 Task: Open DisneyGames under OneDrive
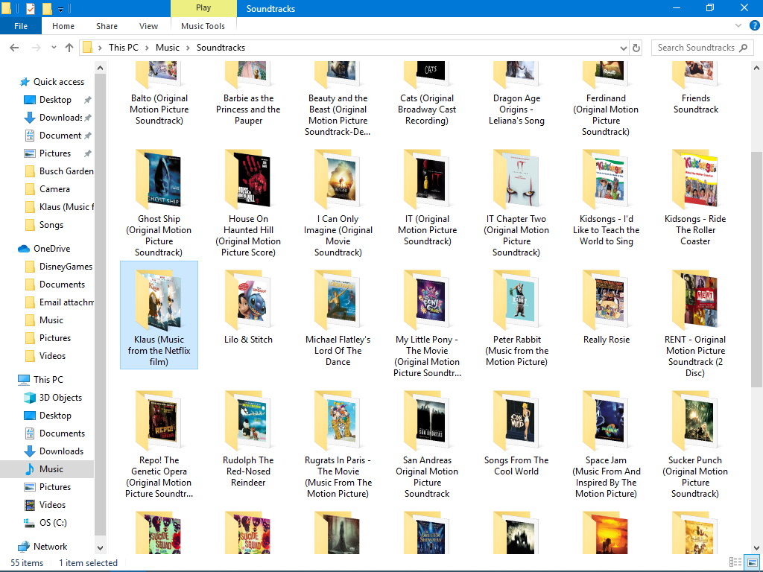(60, 267)
